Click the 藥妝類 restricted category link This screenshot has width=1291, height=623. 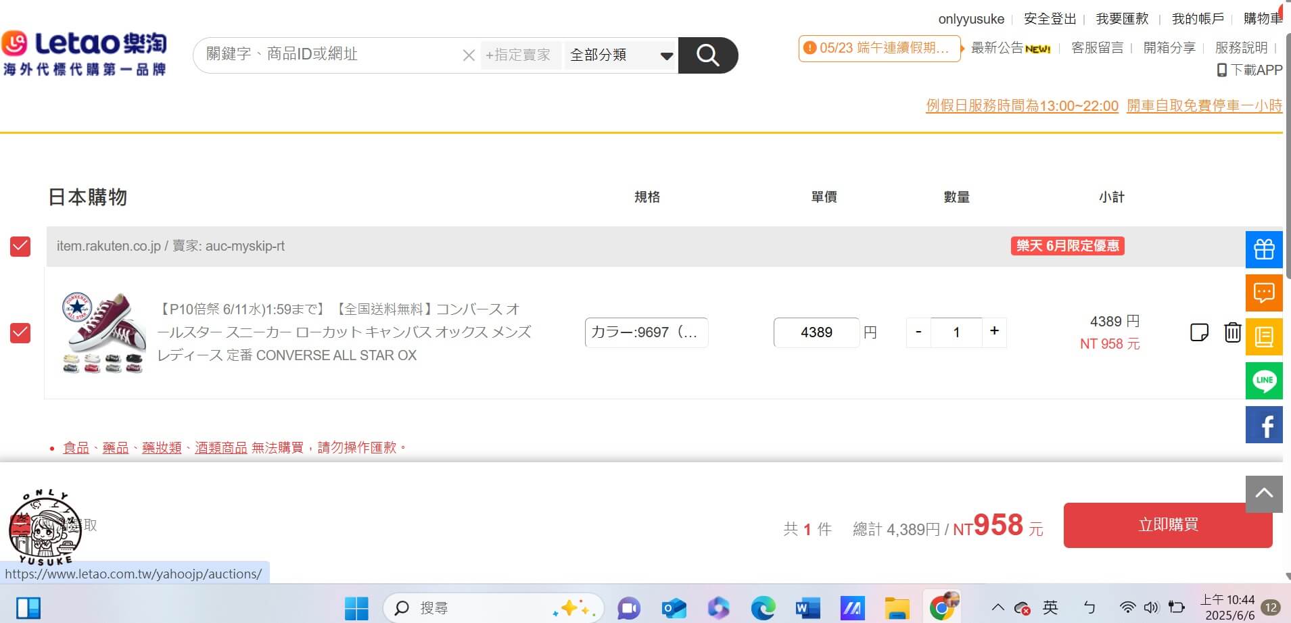click(x=162, y=447)
